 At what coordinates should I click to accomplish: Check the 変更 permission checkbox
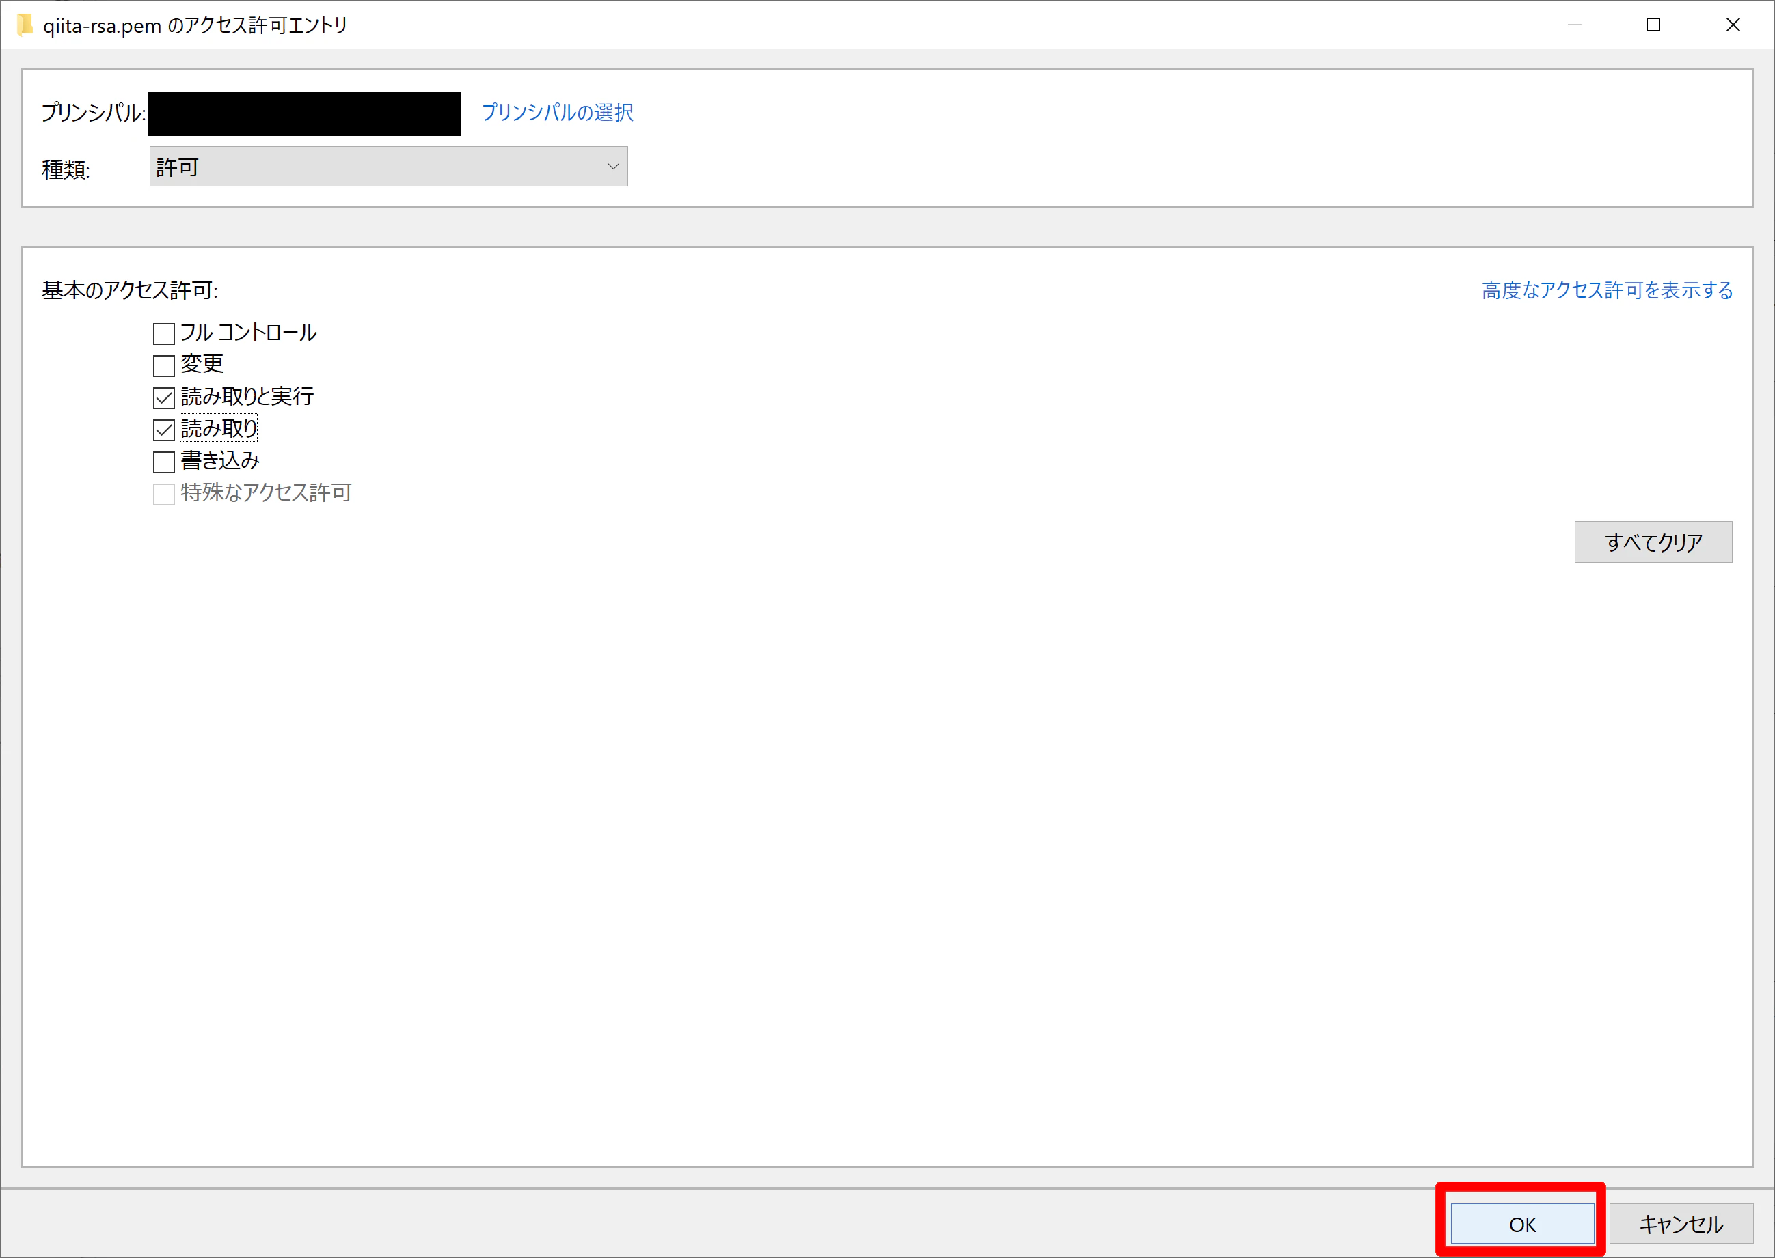pyautogui.click(x=163, y=365)
